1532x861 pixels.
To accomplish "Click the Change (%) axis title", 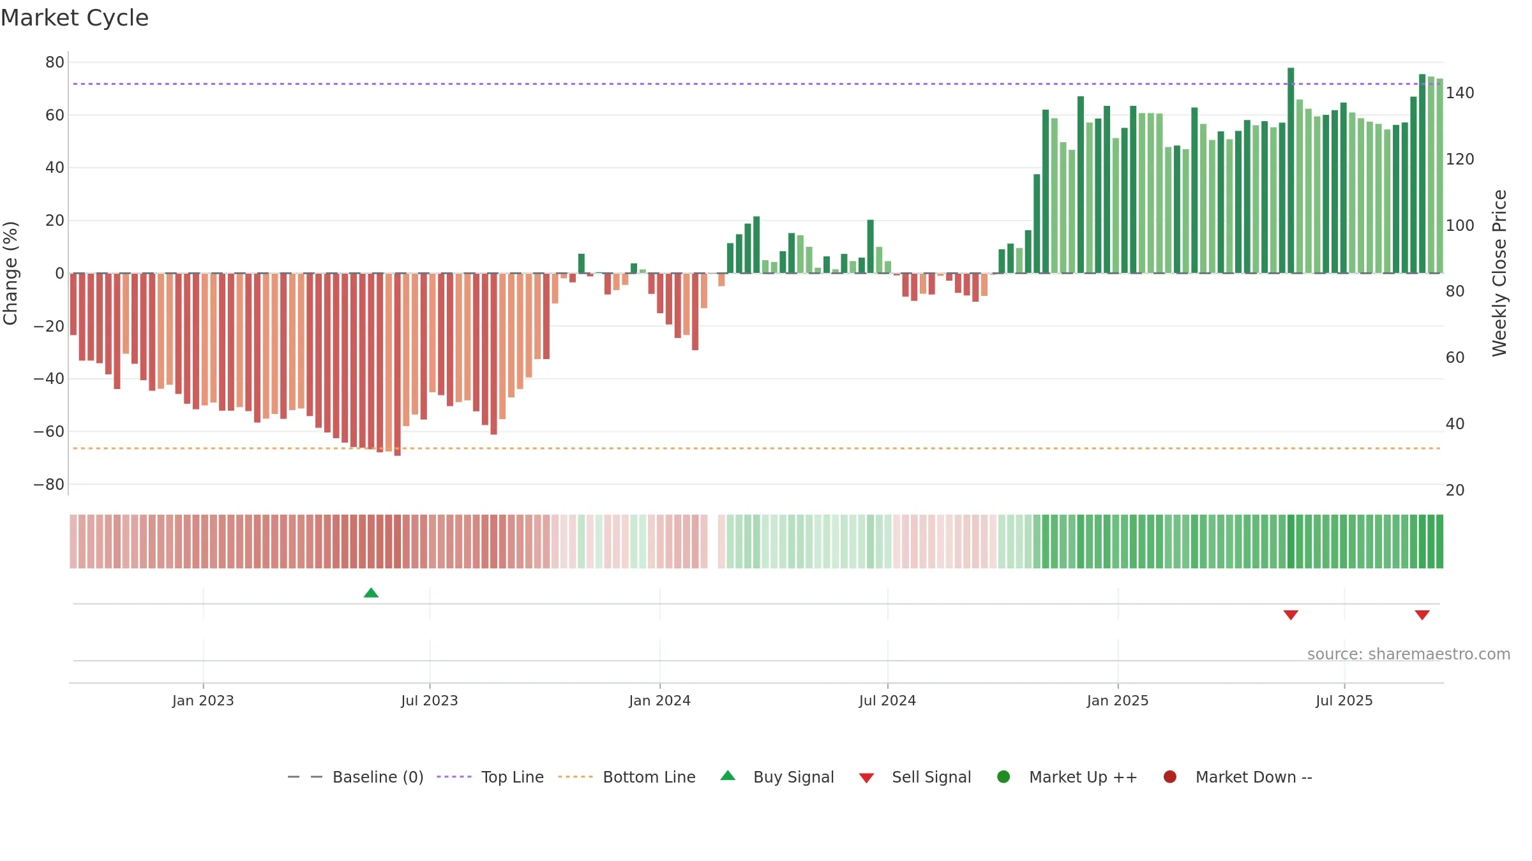I will click(10, 273).
